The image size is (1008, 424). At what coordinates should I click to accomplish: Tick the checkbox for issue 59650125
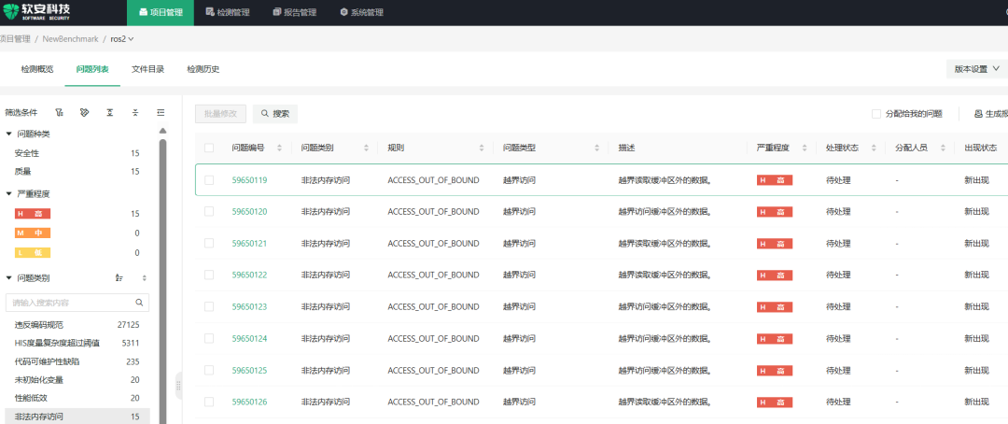209,370
